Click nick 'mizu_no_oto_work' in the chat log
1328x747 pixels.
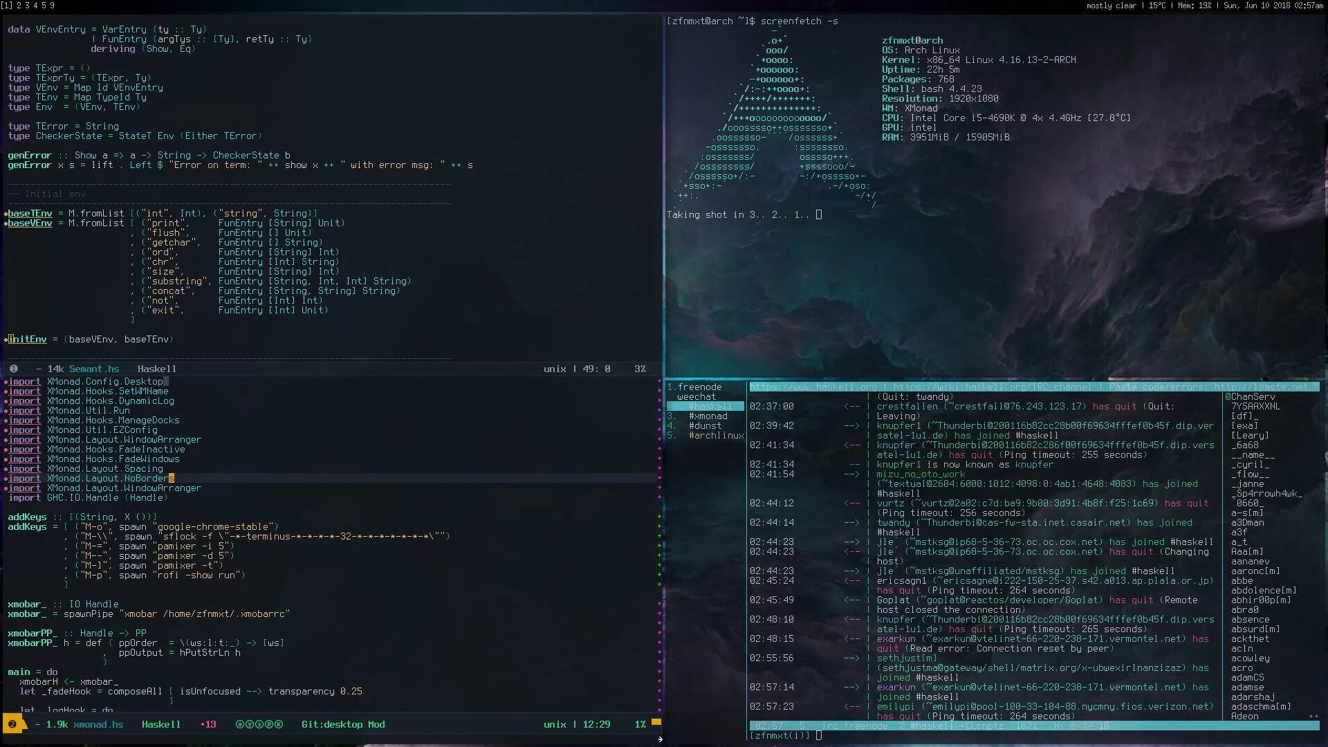pos(921,474)
